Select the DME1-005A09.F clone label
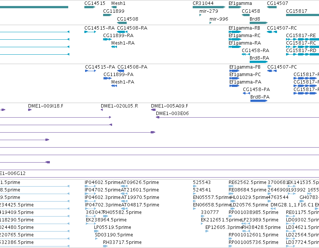The height and width of the screenshot is (248, 319). click(x=170, y=106)
